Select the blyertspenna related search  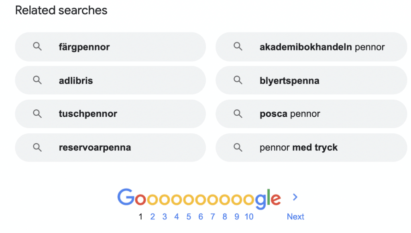pos(289,81)
